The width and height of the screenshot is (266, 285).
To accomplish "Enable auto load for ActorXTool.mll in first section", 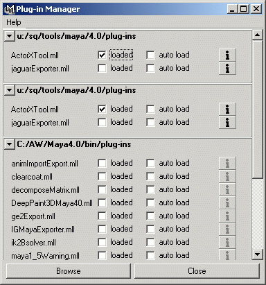I will coord(150,55).
